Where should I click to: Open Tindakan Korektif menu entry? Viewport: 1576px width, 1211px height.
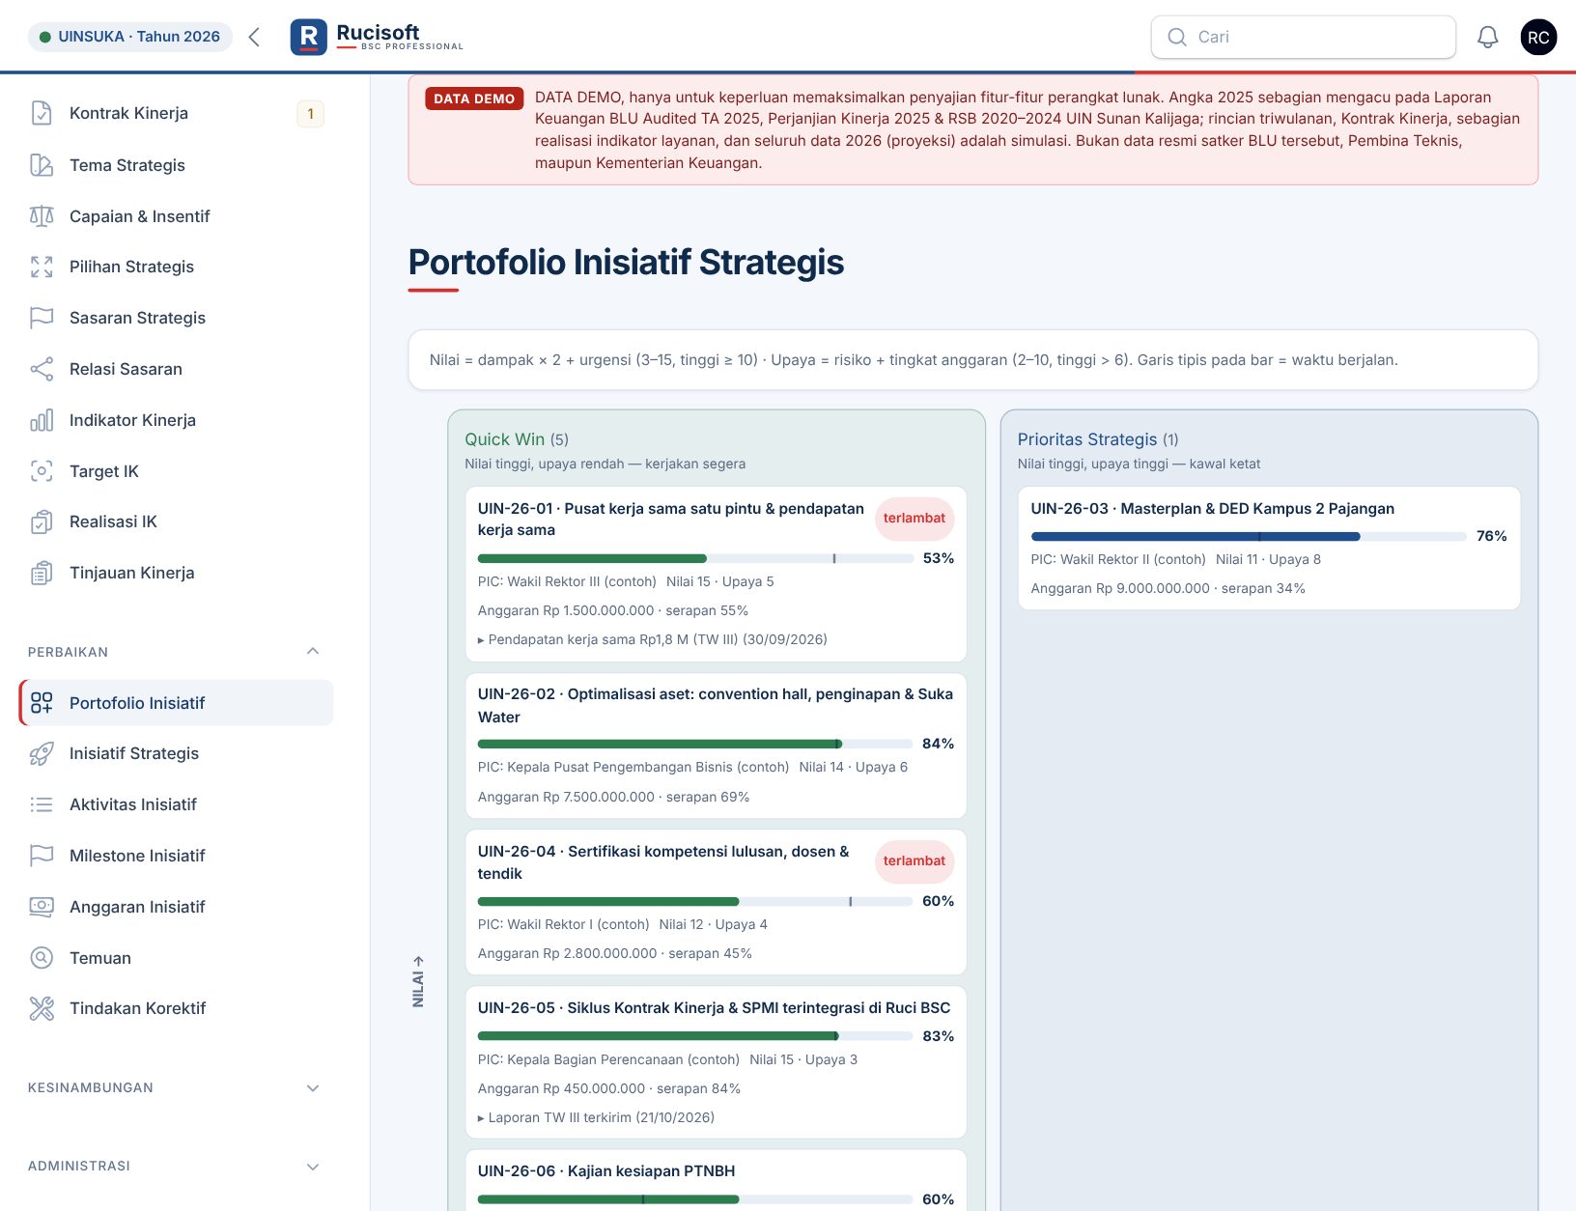coord(177,1008)
